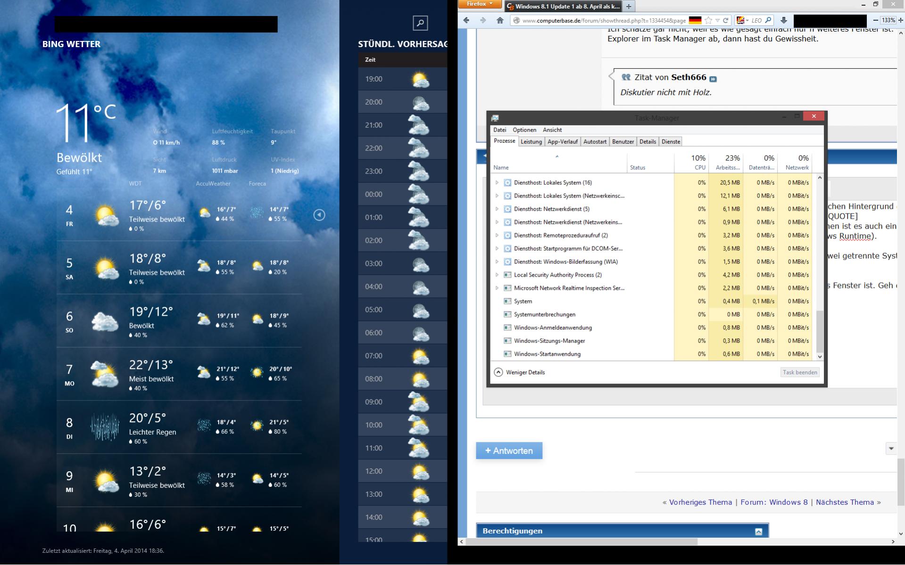905x565 pixels.
Task: Open the Vorheriges Thema link
Action: (700, 502)
